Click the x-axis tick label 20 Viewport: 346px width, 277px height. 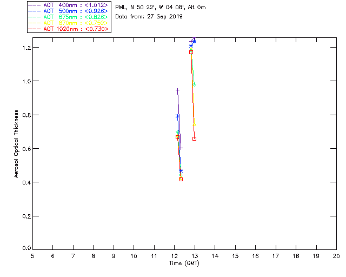coord(336,256)
